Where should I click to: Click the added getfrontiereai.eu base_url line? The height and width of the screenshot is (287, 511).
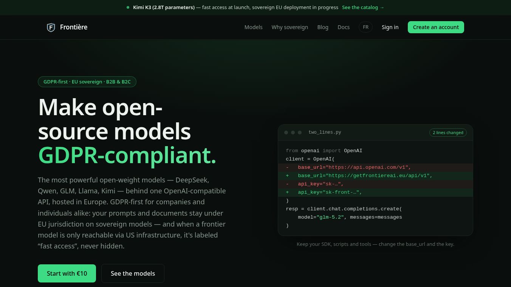[375, 176]
